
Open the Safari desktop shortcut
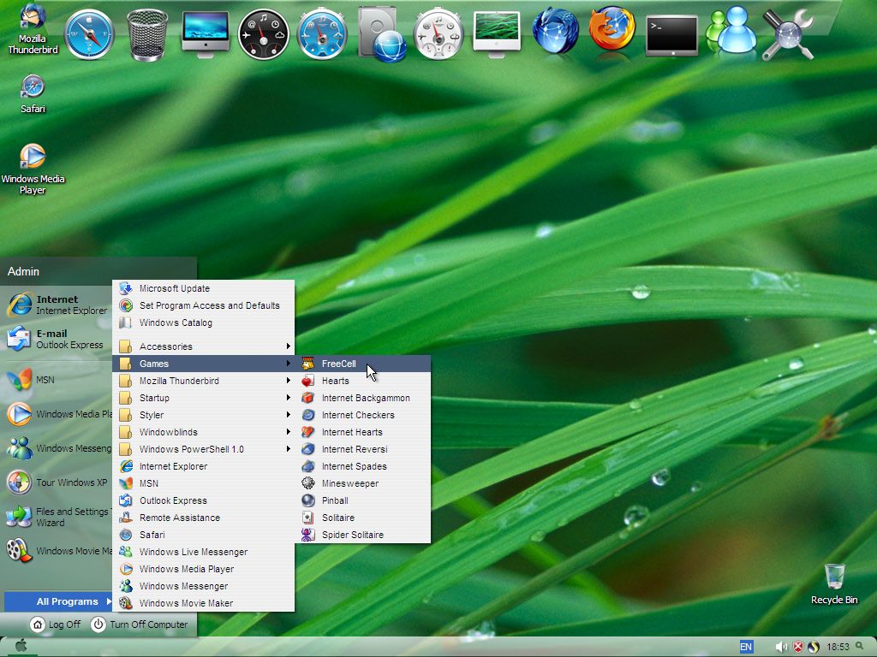(33, 94)
